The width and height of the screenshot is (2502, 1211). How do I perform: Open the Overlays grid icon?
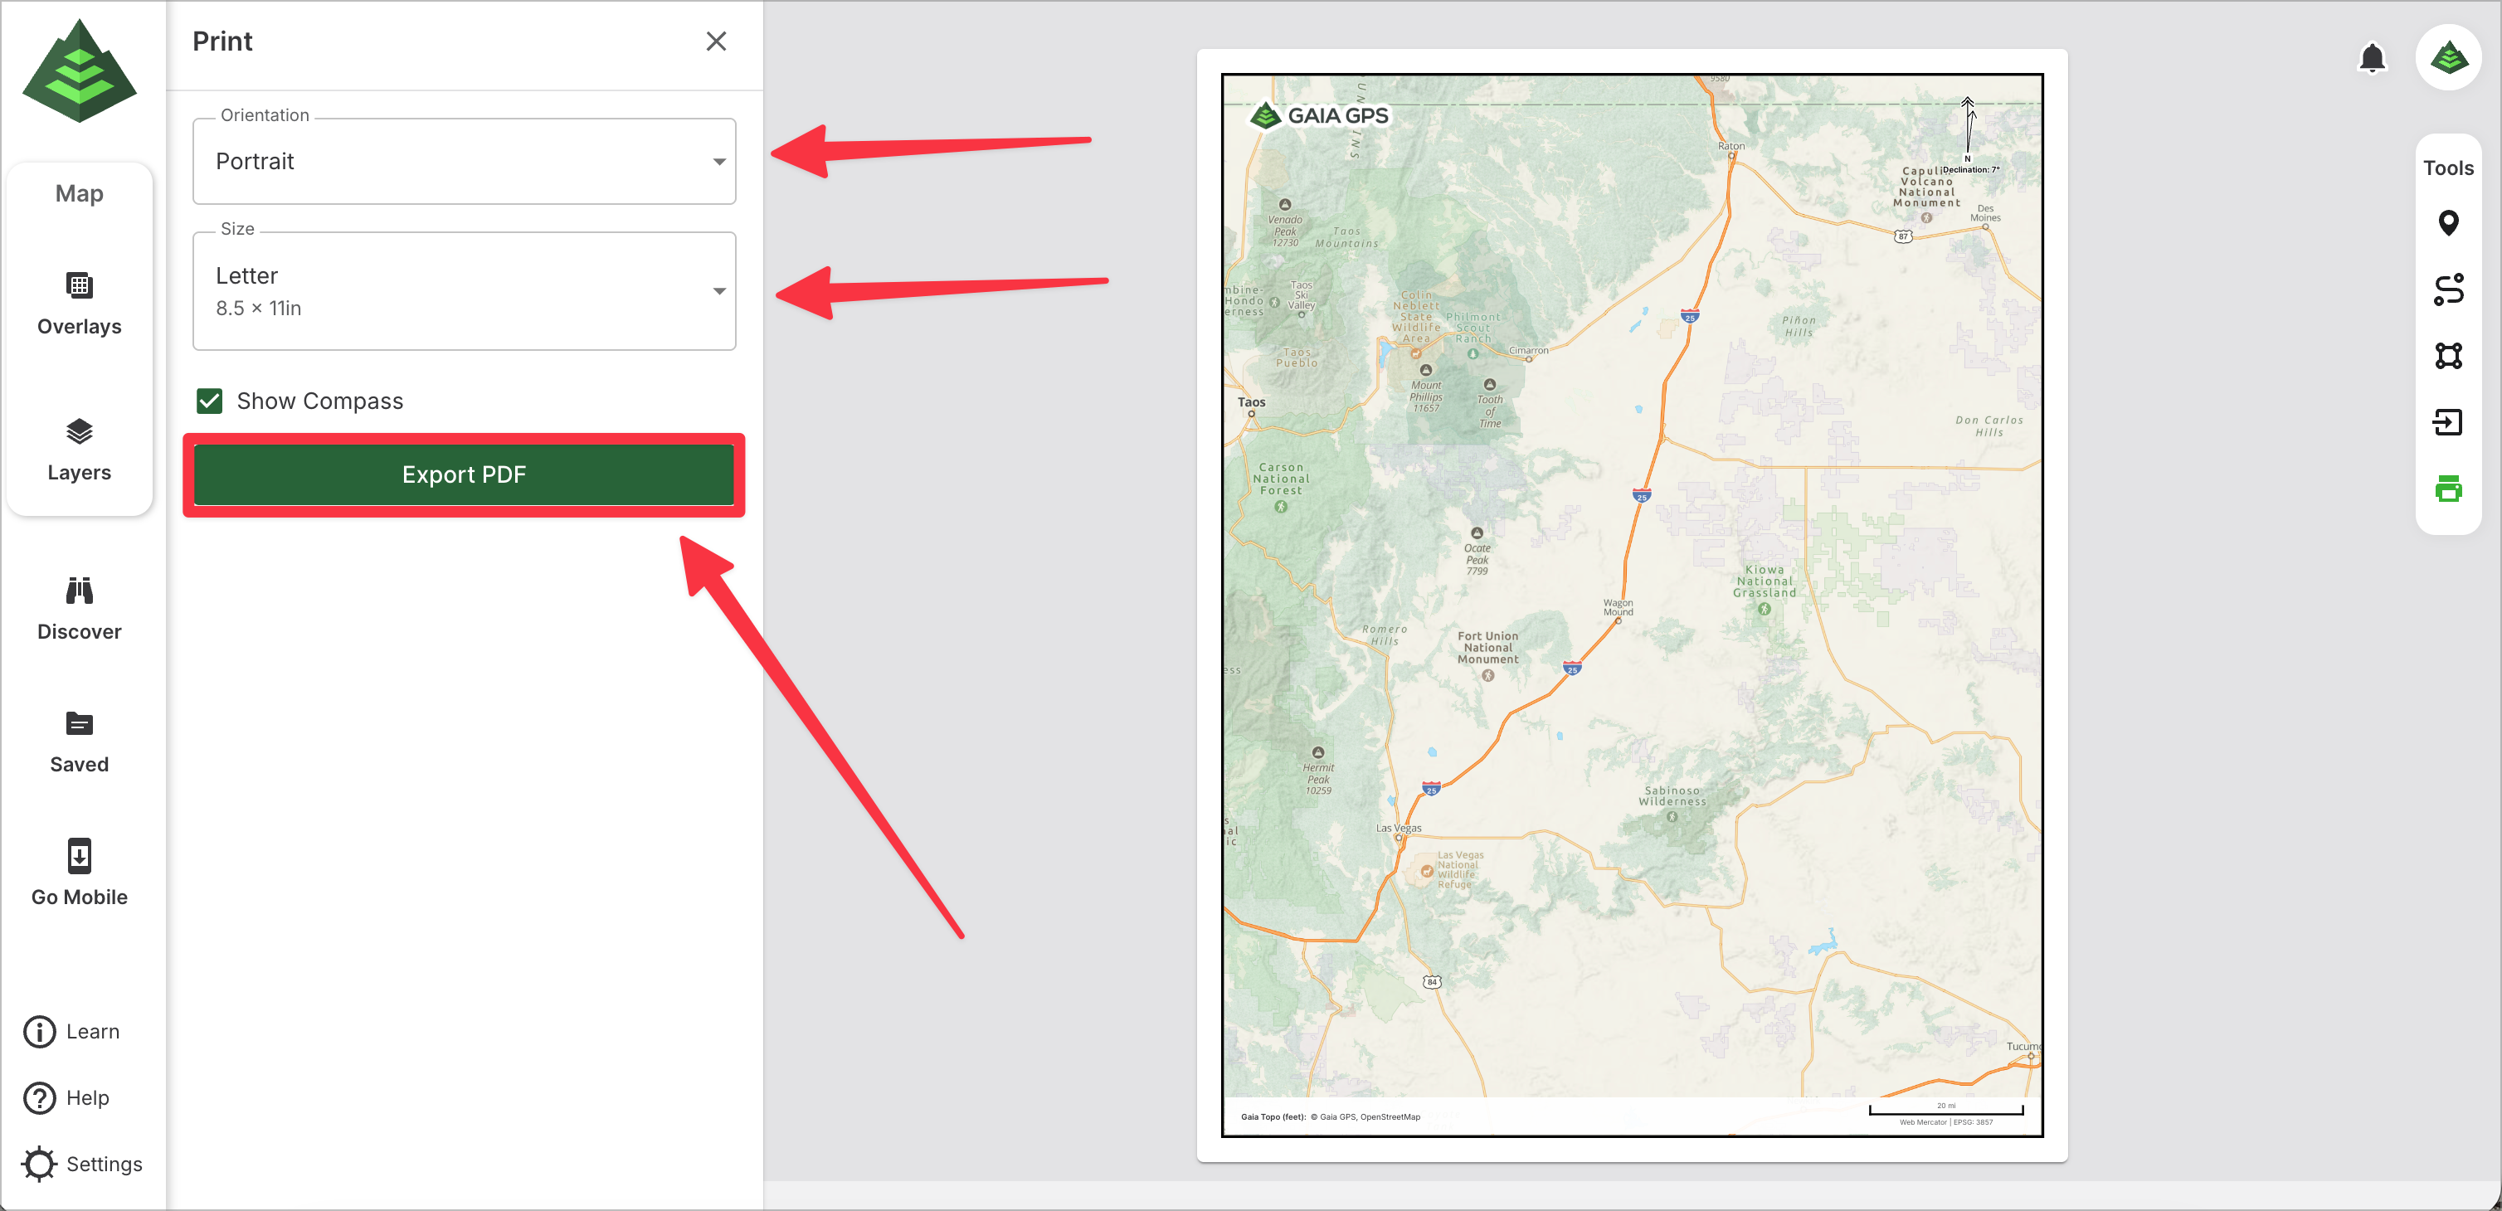79,285
